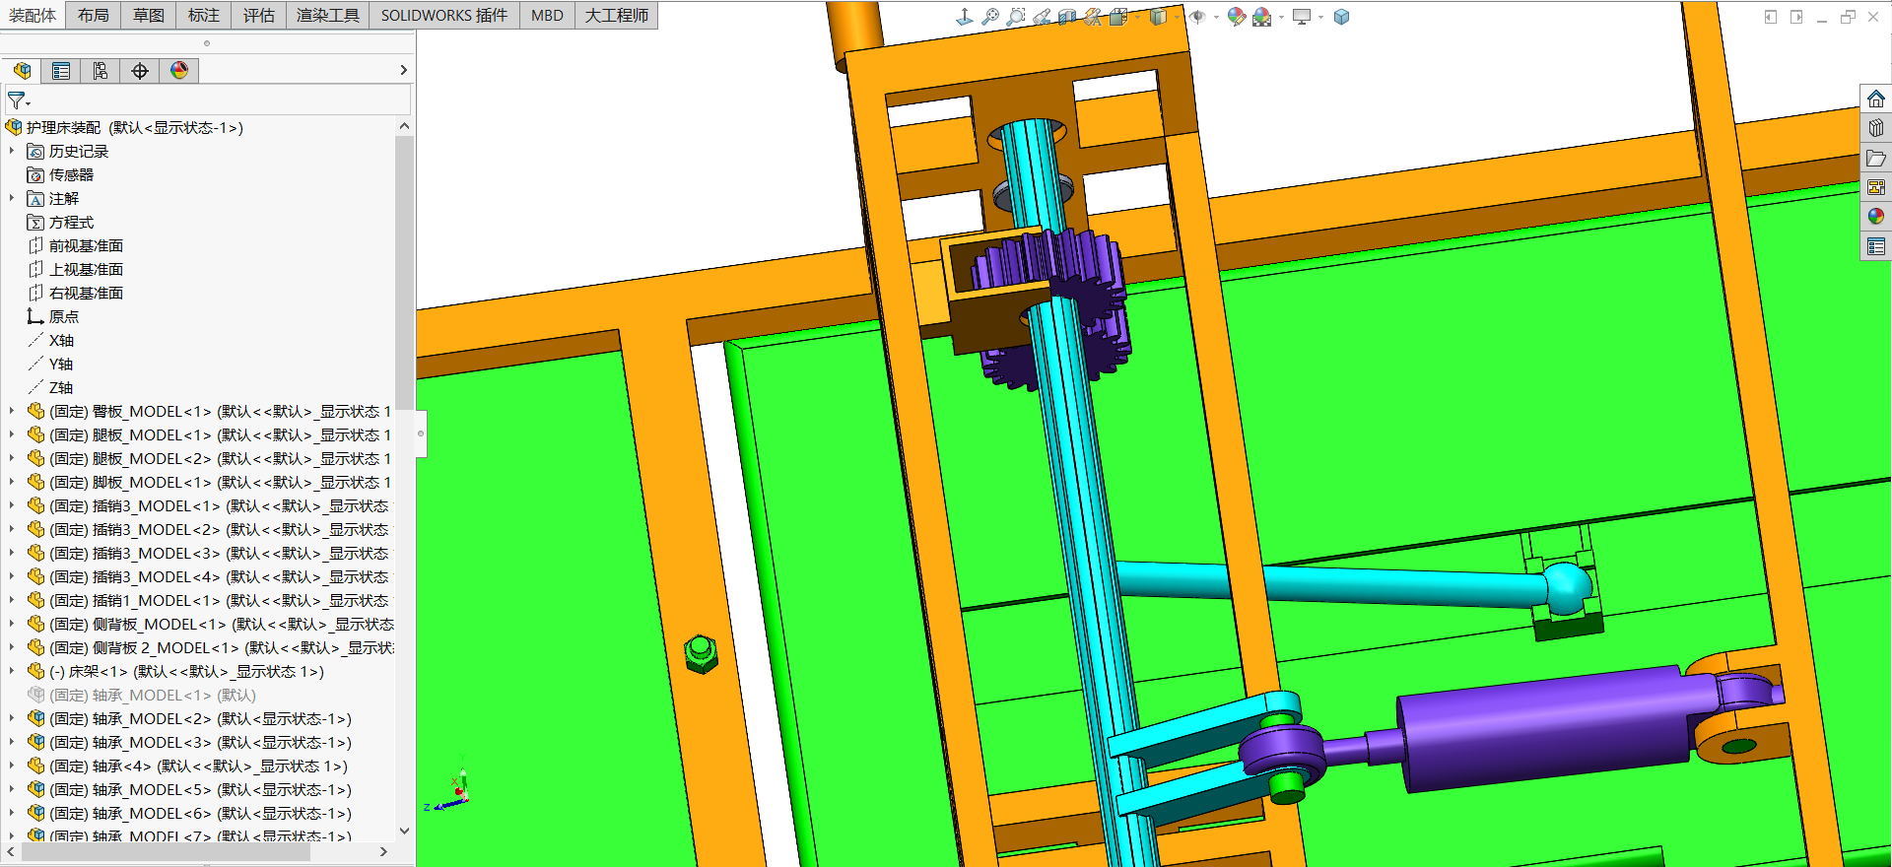Open Custom Properties icon in task pane
Image resolution: width=1892 pixels, height=867 pixels.
1876,246
